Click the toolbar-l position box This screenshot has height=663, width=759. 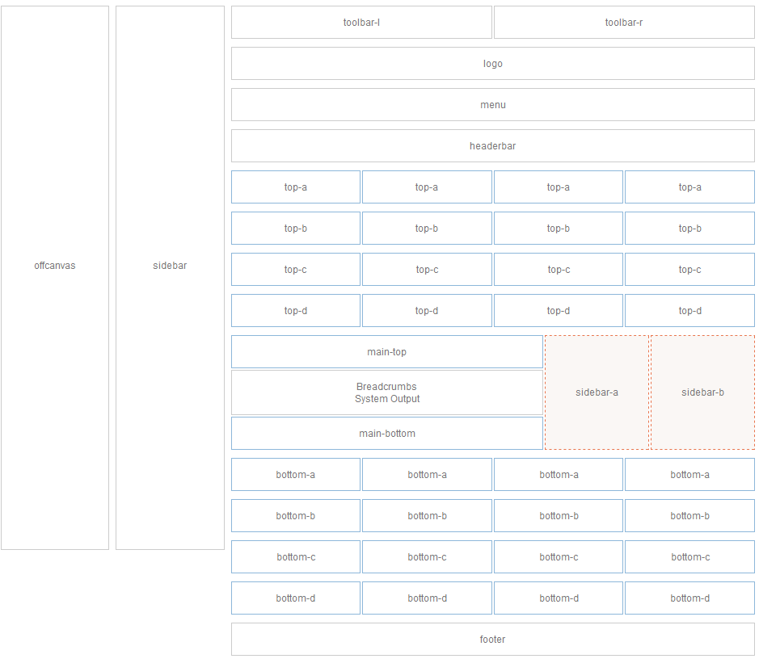point(361,23)
